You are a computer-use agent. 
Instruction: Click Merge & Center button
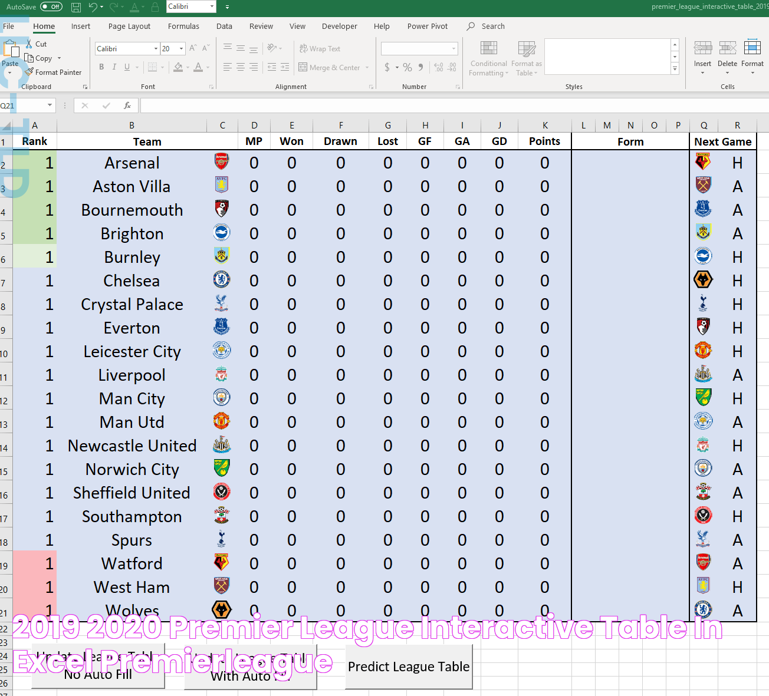tap(329, 68)
